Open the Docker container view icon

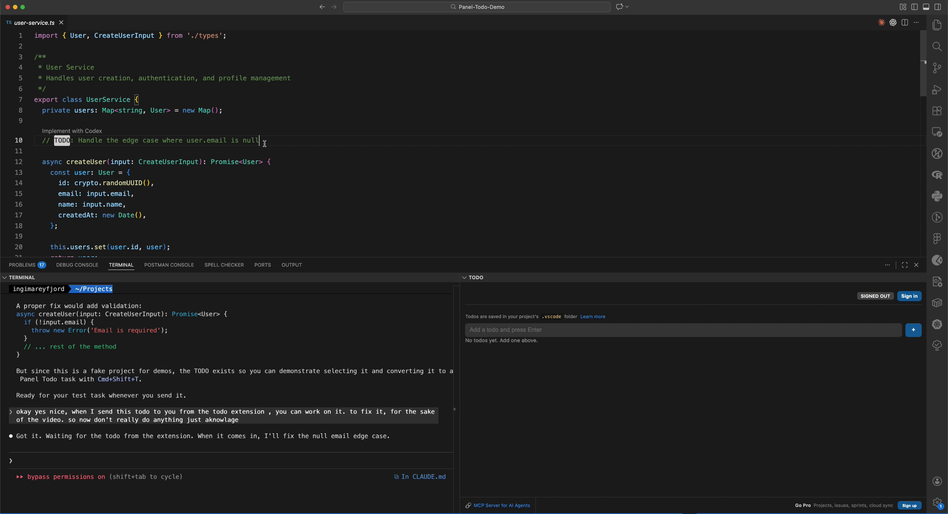coord(937,303)
